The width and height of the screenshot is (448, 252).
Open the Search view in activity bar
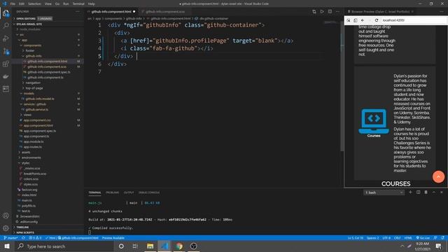click(x=6, y=26)
